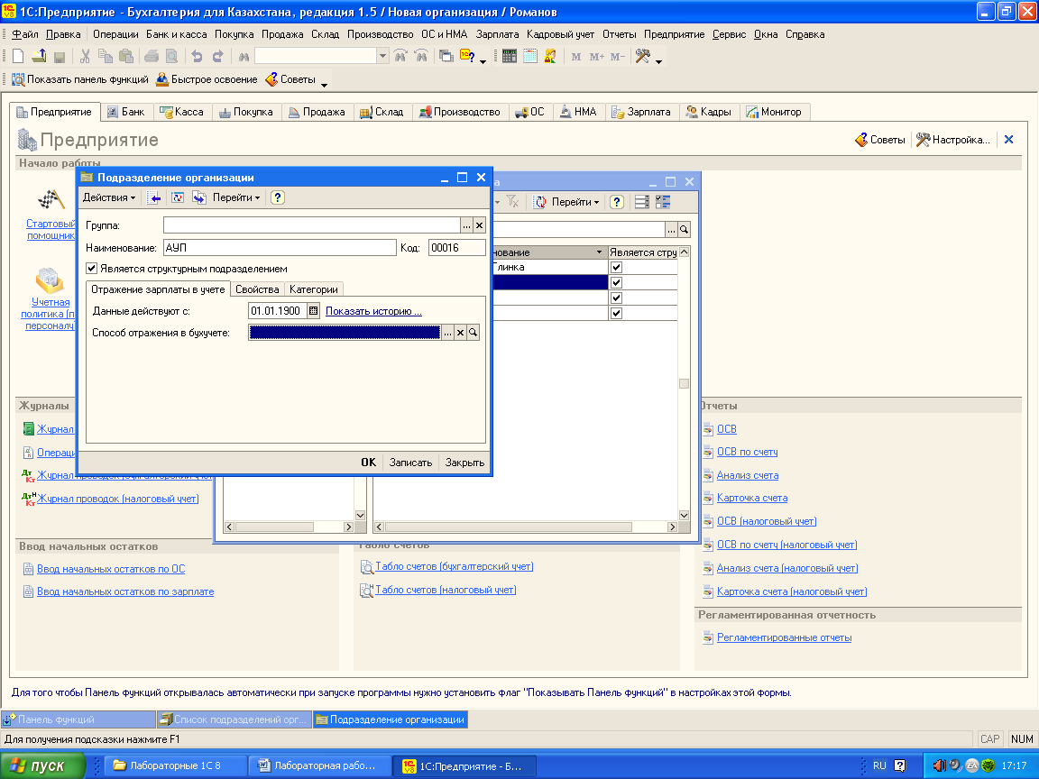
Task: Open selection button of Способ отражения field
Action: click(448, 333)
